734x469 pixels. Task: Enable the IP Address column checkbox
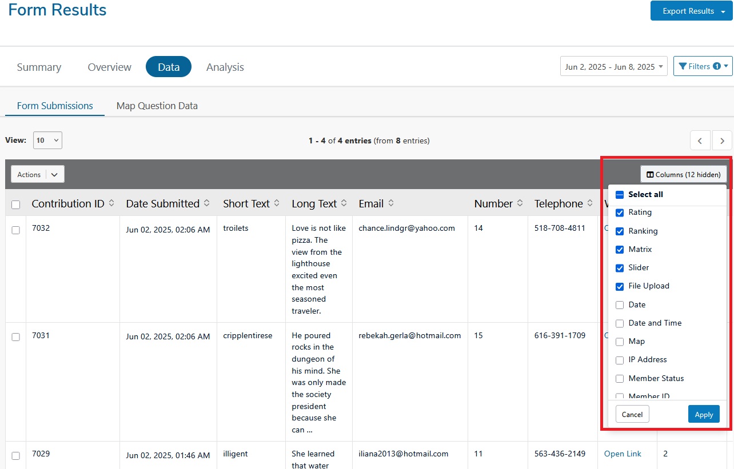point(620,360)
